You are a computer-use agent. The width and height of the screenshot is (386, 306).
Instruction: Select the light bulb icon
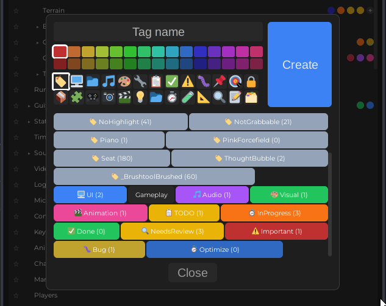click(140, 97)
